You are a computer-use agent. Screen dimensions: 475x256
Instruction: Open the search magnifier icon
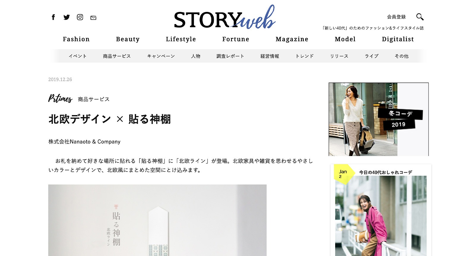click(x=420, y=17)
